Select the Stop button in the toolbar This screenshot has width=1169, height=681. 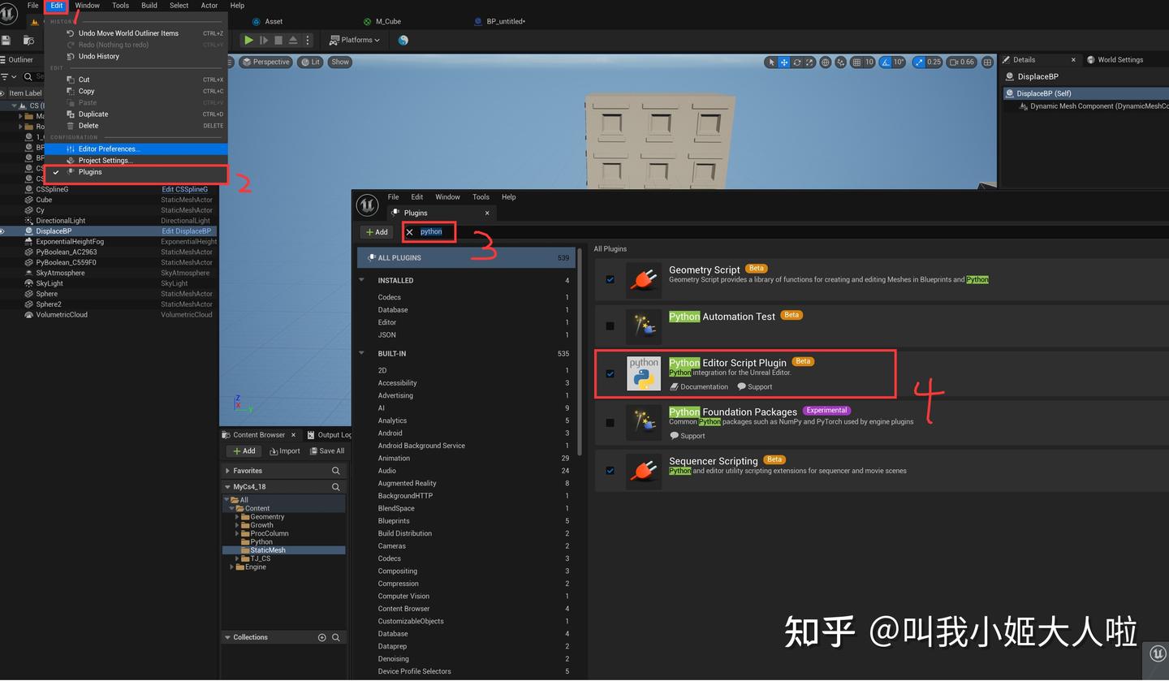[x=278, y=39]
